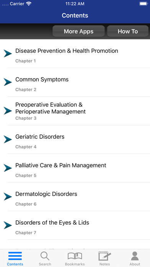Expand Disorders of the Eyes arrow
The image size is (150, 267).
pyautogui.click(x=8, y=225)
